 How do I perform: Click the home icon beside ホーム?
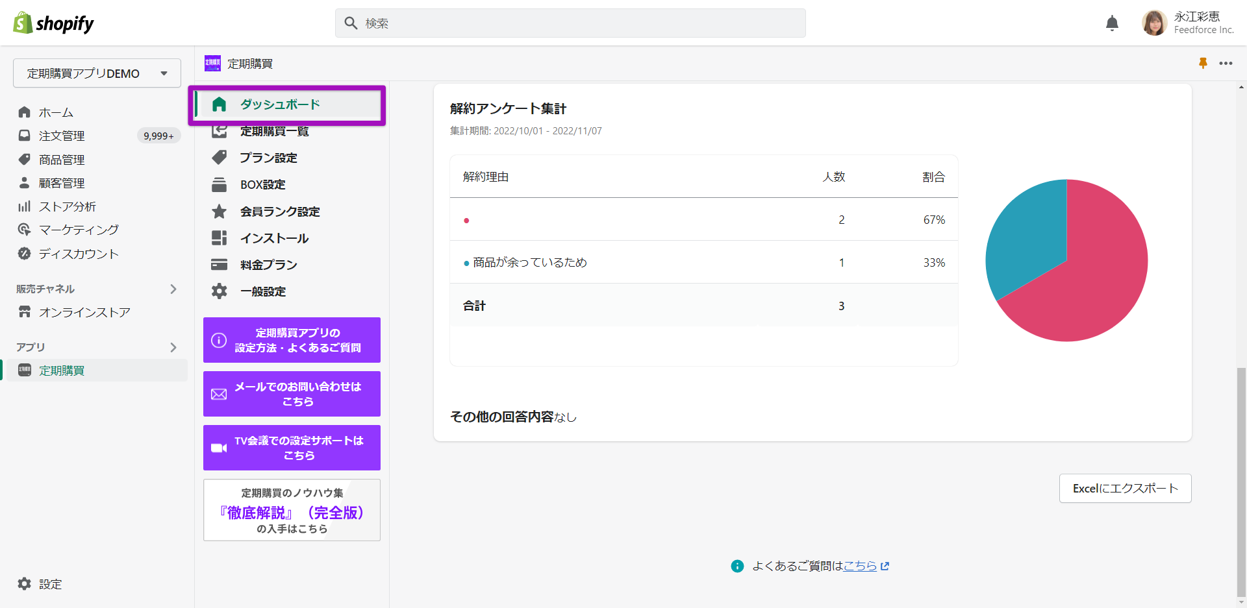click(x=25, y=112)
